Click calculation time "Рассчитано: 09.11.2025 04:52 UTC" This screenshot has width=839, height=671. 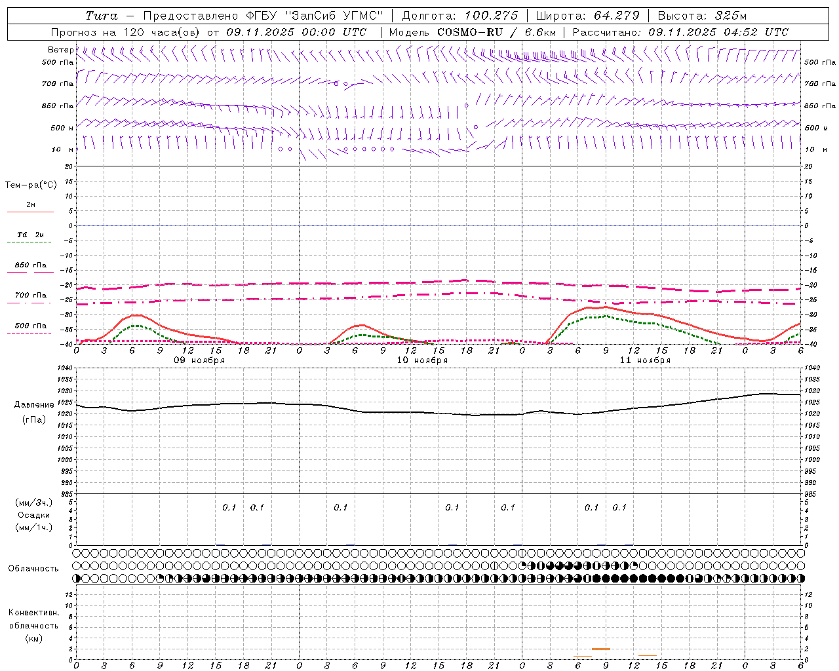pyautogui.click(x=680, y=32)
